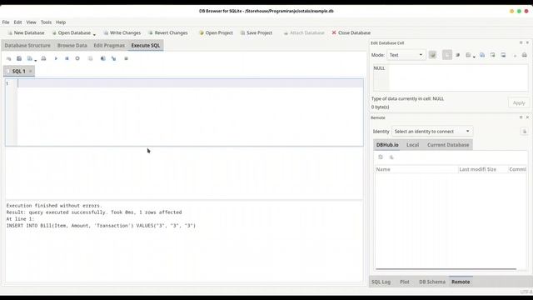Click the fourth icon after the Mode dropdown
Image resolution: width=533 pixels, height=300 pixels.
468,55
